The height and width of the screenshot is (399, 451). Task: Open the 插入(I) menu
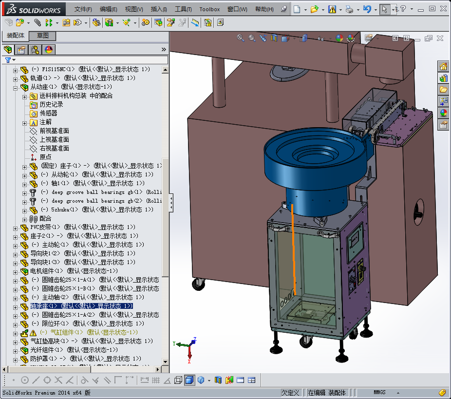[x=158, y=9]
